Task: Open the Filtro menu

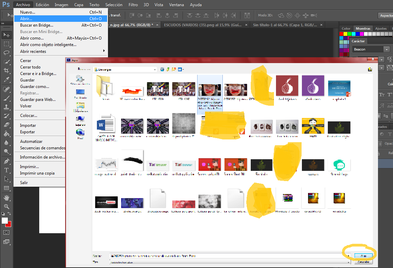Action: (x=133, y=5)
